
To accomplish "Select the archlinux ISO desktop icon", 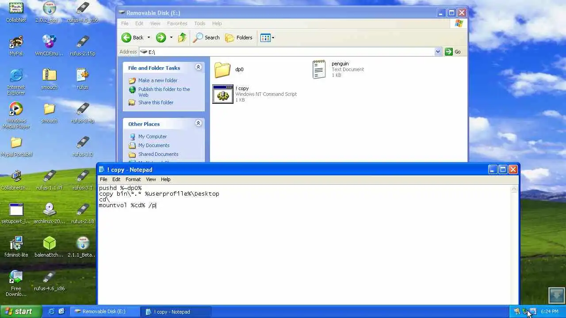I will tap(49, 213).
